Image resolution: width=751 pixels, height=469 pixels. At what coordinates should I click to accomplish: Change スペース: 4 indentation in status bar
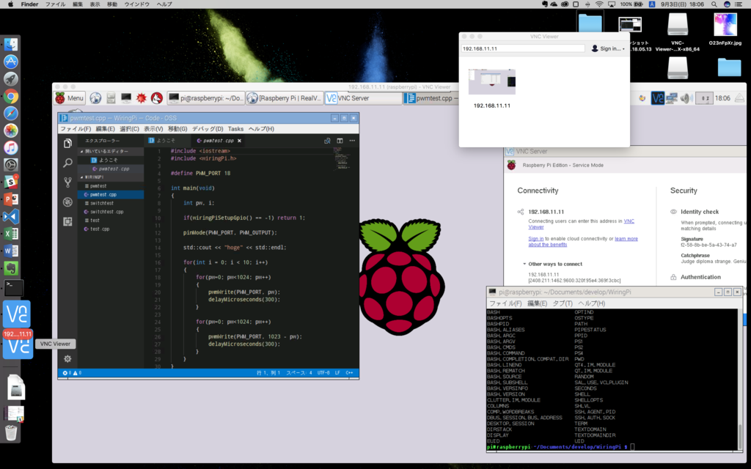coord(299,373)
